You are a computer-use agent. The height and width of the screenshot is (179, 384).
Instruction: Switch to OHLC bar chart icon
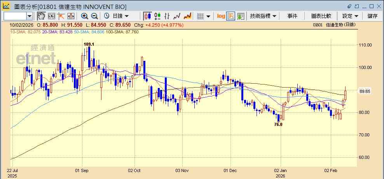[167, 16]
